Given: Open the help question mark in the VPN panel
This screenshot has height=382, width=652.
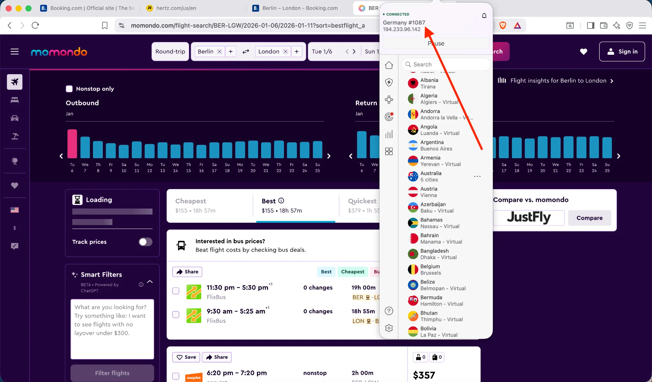Looking at the screenshot, I should pos(389,311).
